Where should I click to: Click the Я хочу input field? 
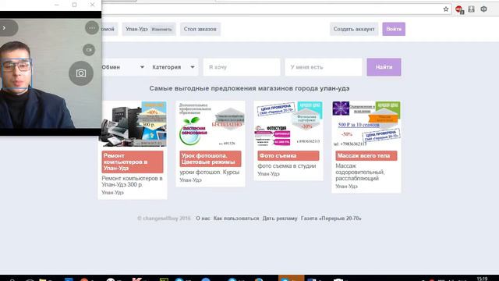(242, 67)
